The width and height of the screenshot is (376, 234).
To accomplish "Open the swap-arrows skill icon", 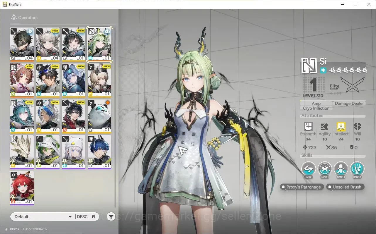I will (x=309, y=169).
